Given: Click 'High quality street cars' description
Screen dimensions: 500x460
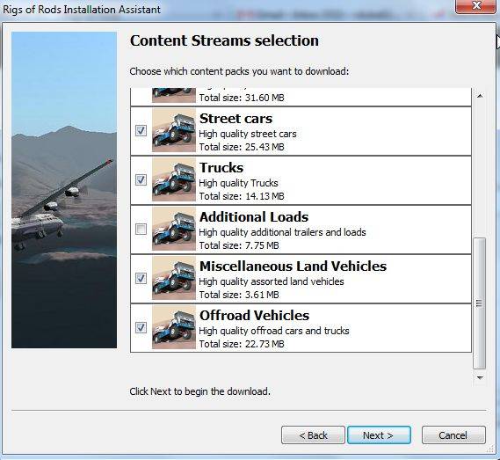Looking at the screenshot, I should [x=248, y=134].
